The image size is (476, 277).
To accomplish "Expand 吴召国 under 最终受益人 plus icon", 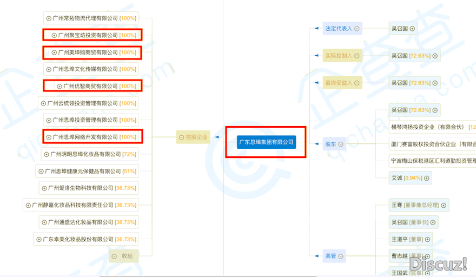I will tap(435, 83).
